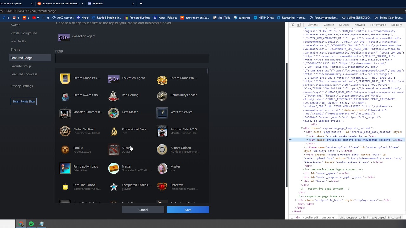Collapse the profile_edit_main_content div node
406x228 pixels.
[x=304, y=132]
